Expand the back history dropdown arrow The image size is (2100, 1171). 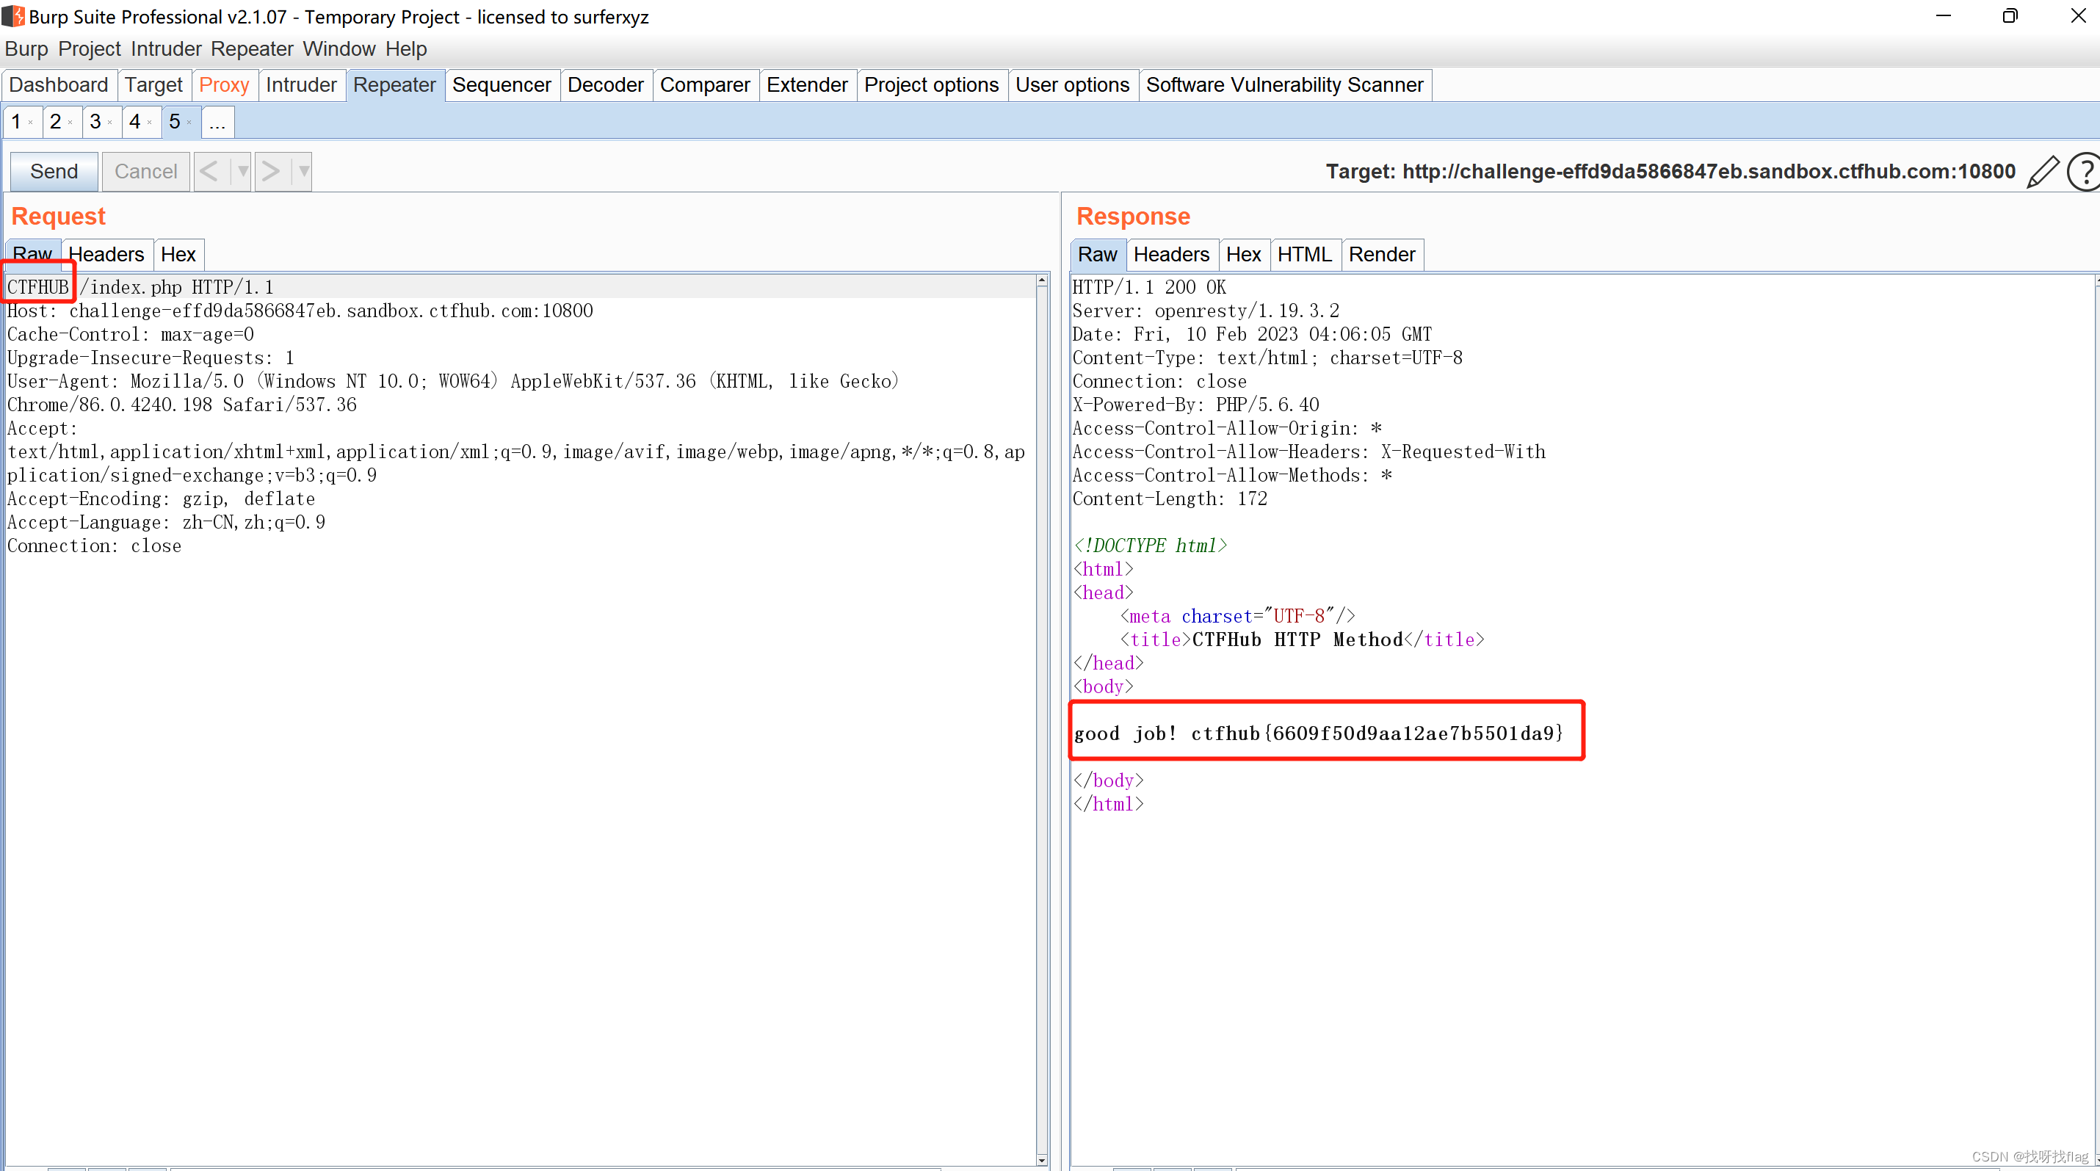click(242, 171)
